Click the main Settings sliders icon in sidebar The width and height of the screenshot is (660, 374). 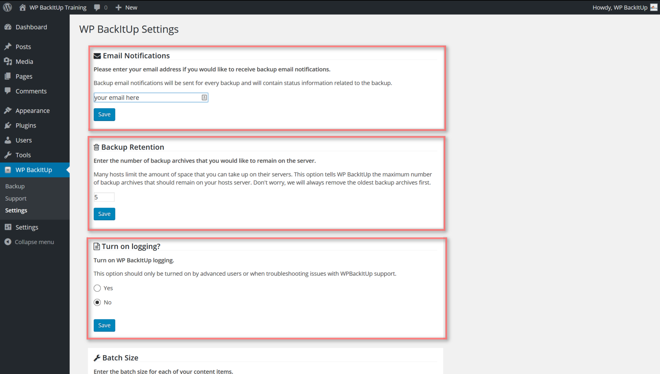point(8,227)
